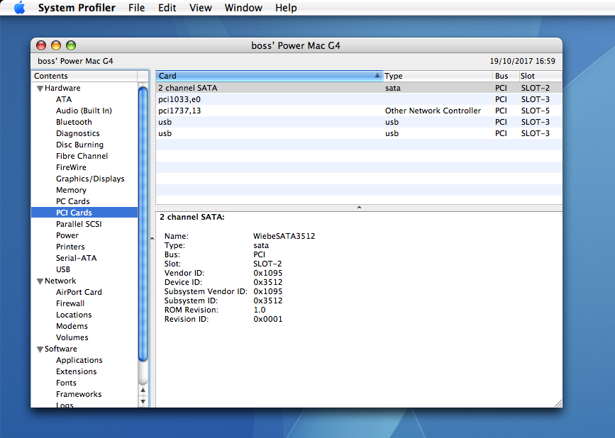
Task: Select Frameworks under Software
Action: (x=79, y=395)
